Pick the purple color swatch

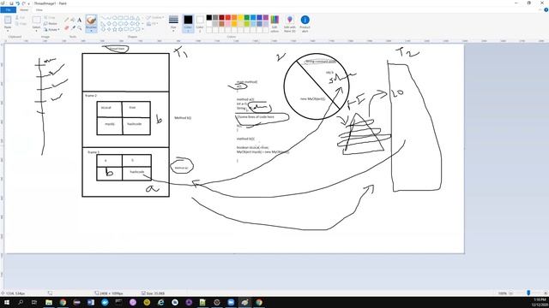(266, 17)
